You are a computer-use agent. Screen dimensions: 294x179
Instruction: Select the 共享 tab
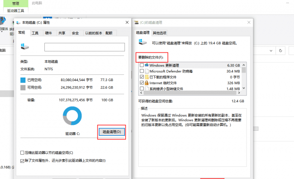[x=62, y=33]
